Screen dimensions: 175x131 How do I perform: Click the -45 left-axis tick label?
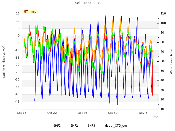coord(17,102)
